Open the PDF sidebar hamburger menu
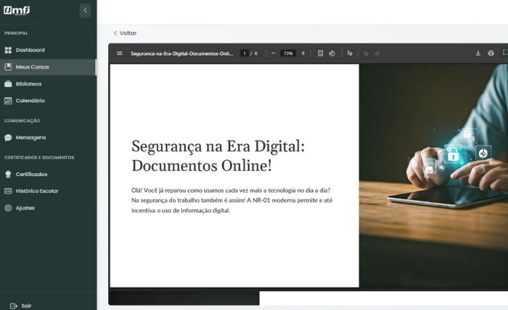The image size is (508, 310). coord(120,53)
